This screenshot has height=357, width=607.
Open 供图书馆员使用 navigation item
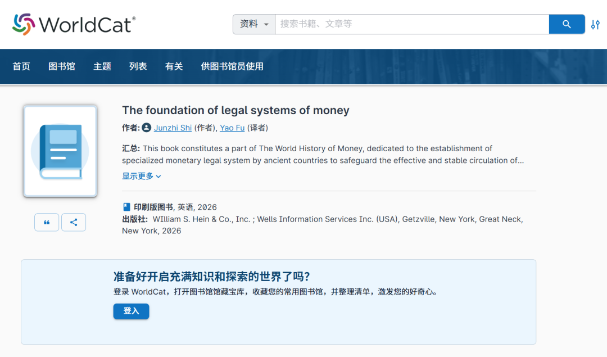point(232,66)
